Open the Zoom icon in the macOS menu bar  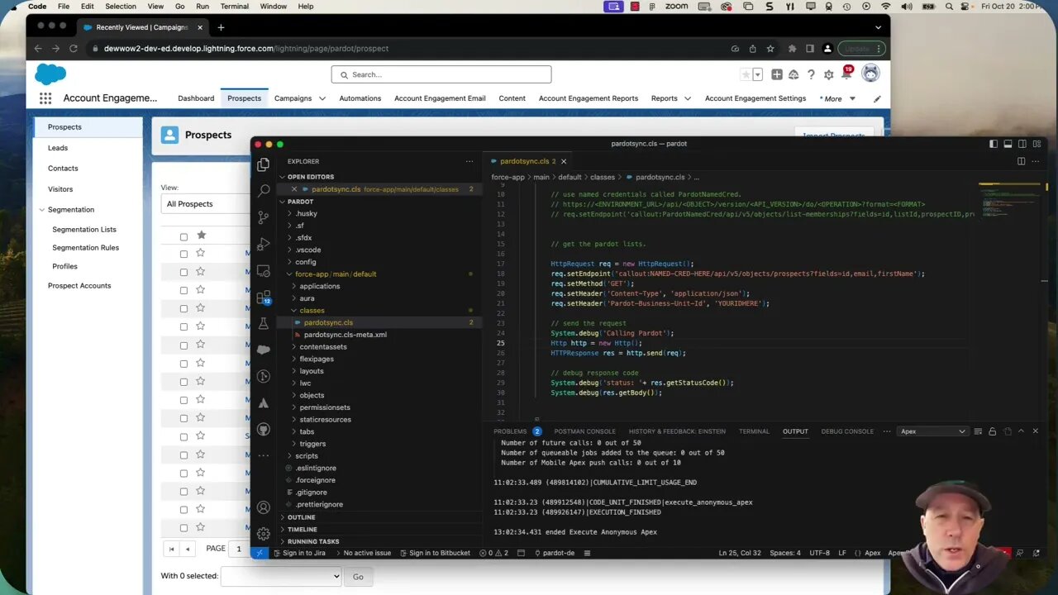pos(676,7)
